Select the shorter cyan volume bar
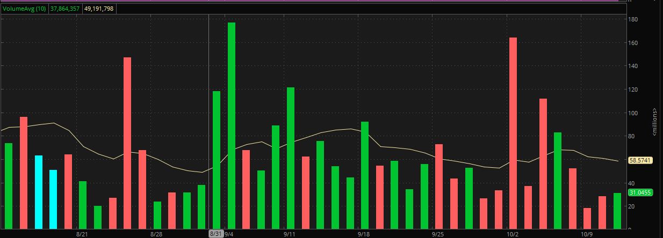 53,199
